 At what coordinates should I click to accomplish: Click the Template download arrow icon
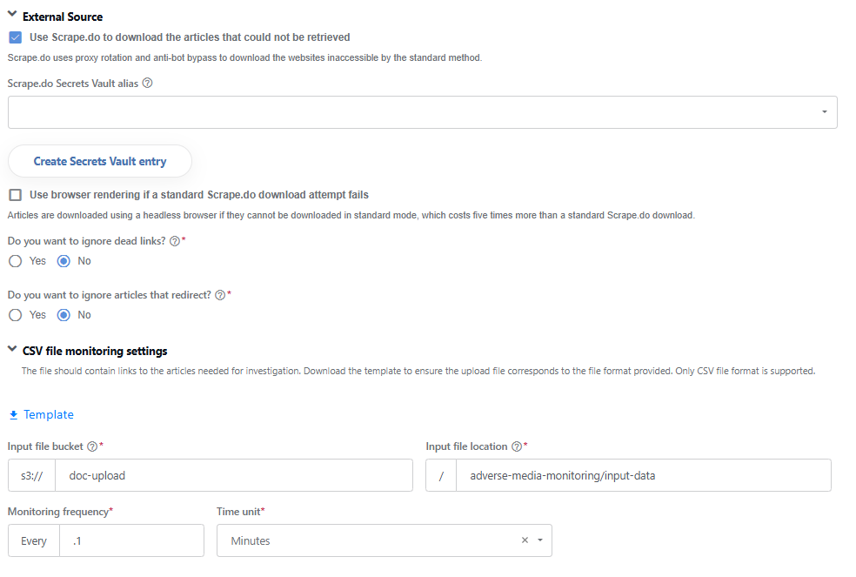(14, 415)
